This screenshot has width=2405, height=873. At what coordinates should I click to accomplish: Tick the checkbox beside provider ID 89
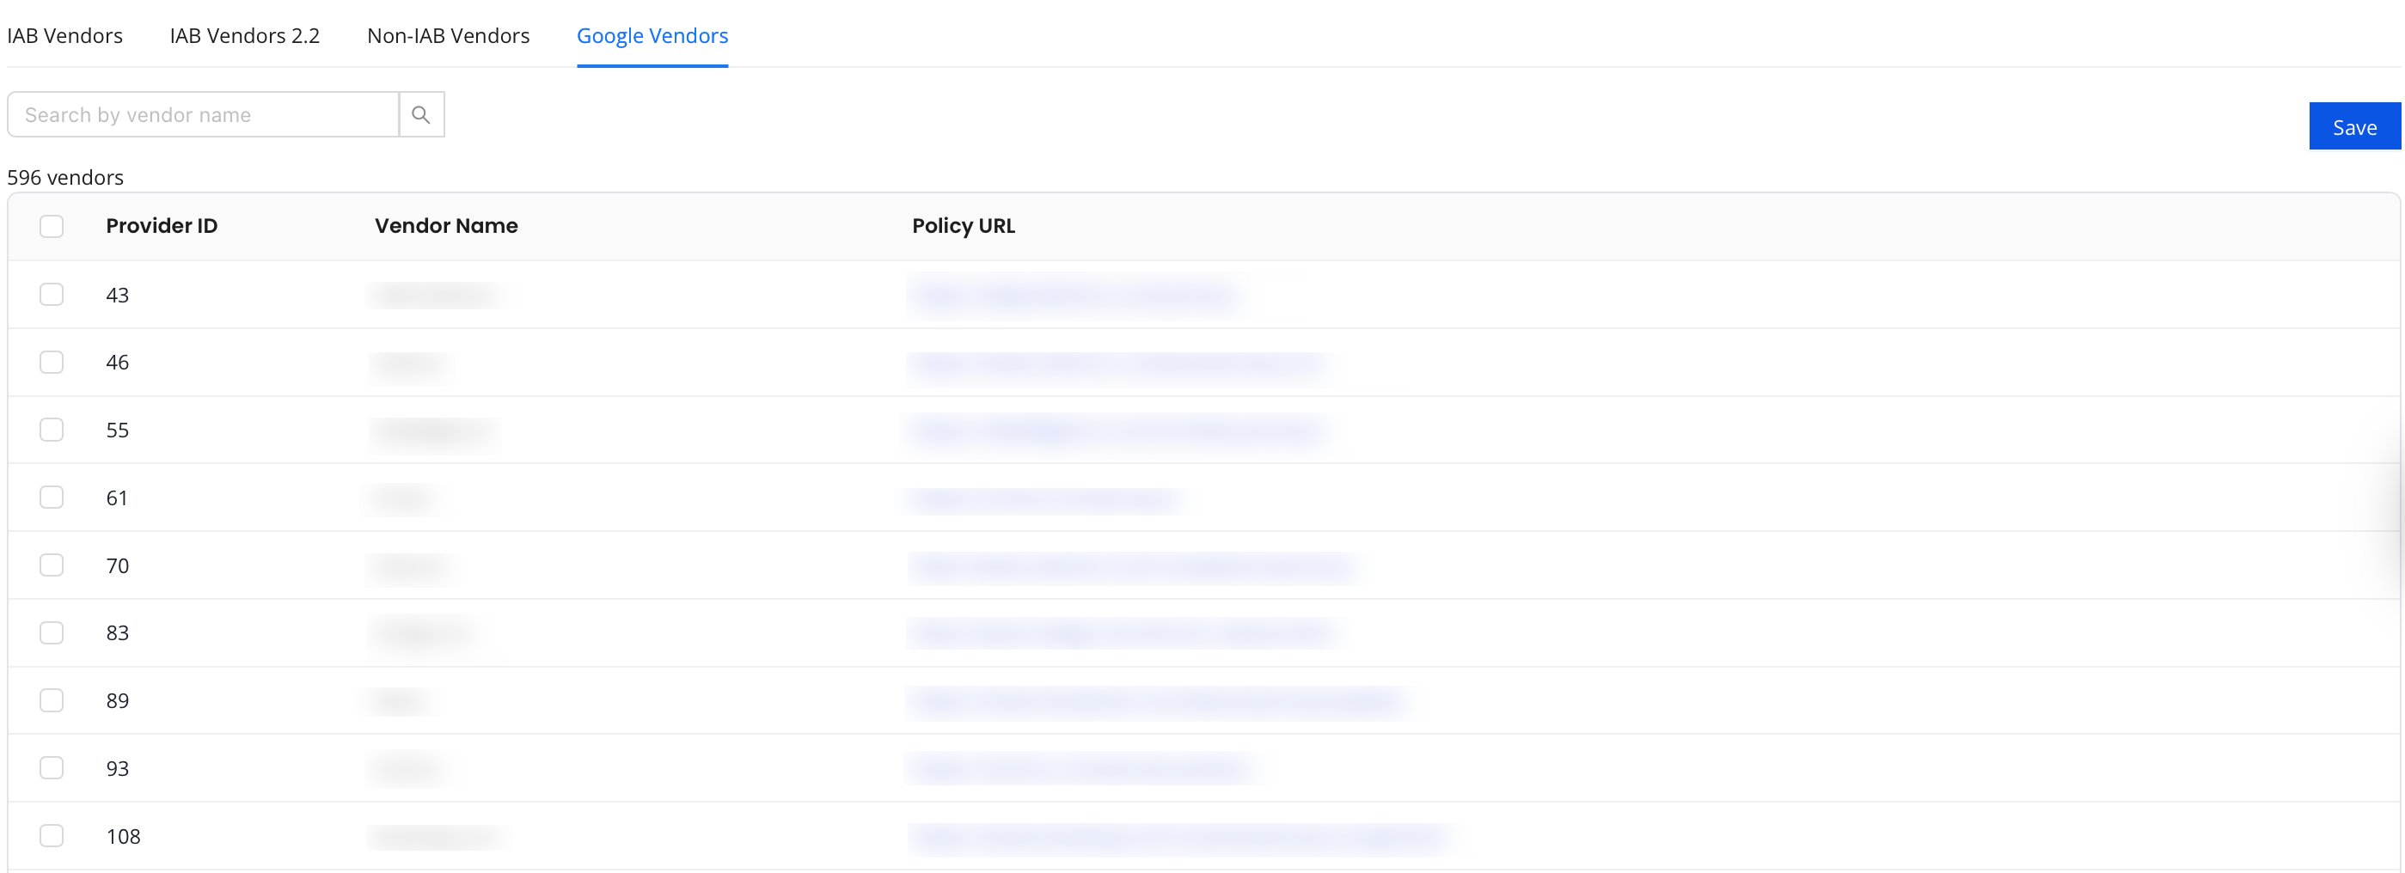click(52, 700)
